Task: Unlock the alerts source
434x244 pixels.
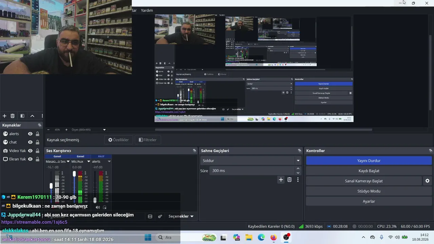Action: point(38,134)
